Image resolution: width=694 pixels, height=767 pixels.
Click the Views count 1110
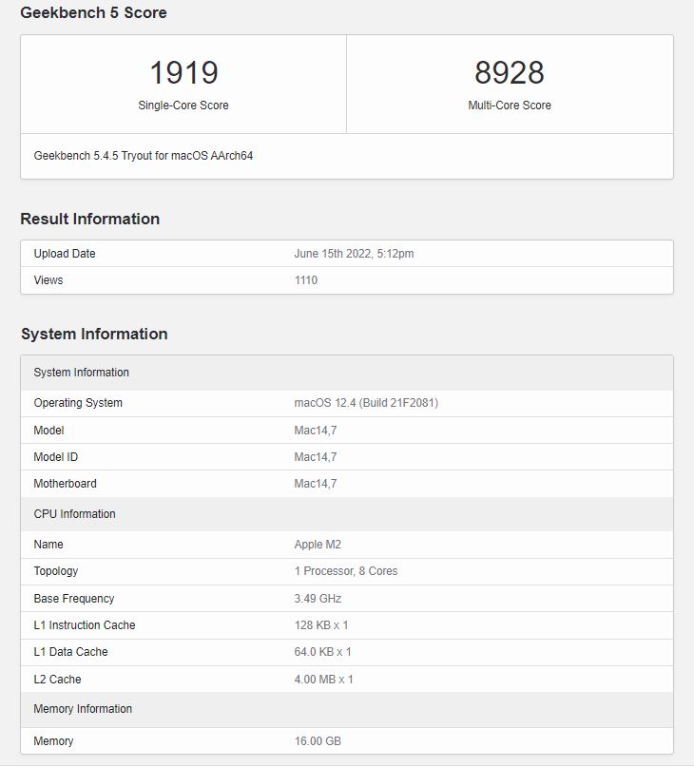(x=306, y=280)
